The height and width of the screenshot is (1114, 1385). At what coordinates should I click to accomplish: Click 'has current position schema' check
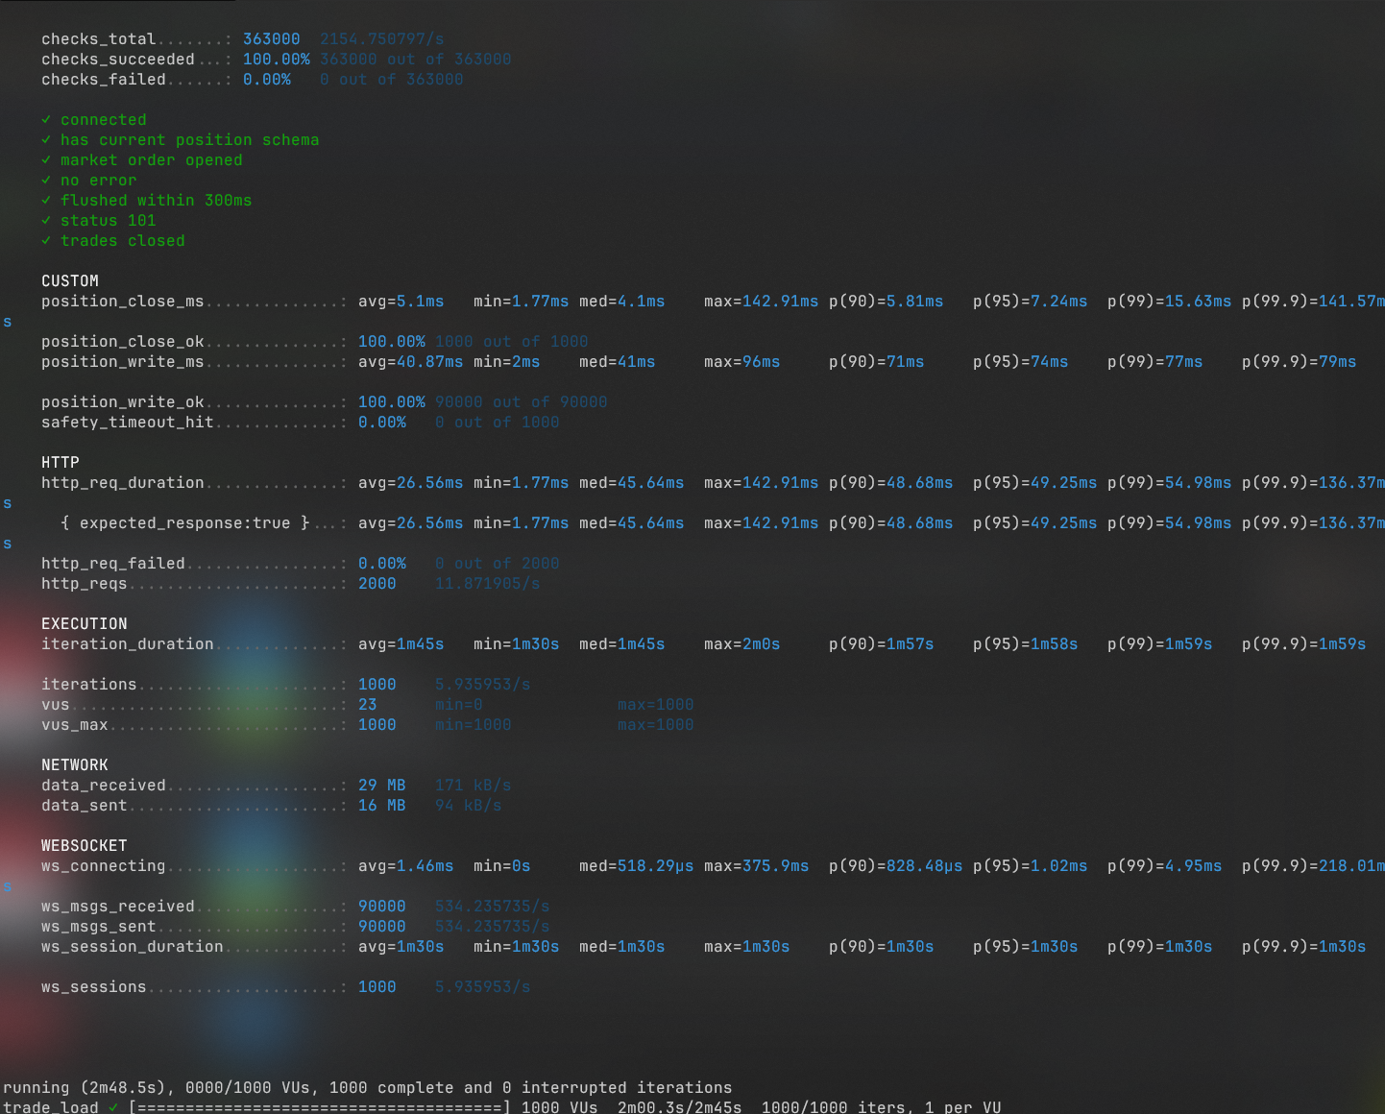181,140
